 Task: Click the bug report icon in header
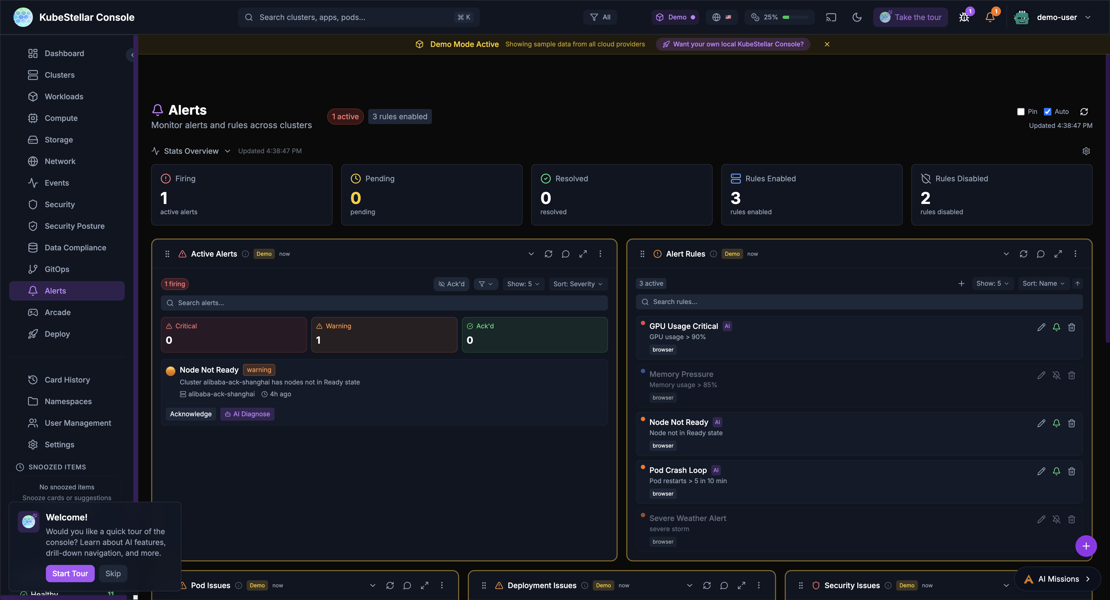tap(964, 18)
